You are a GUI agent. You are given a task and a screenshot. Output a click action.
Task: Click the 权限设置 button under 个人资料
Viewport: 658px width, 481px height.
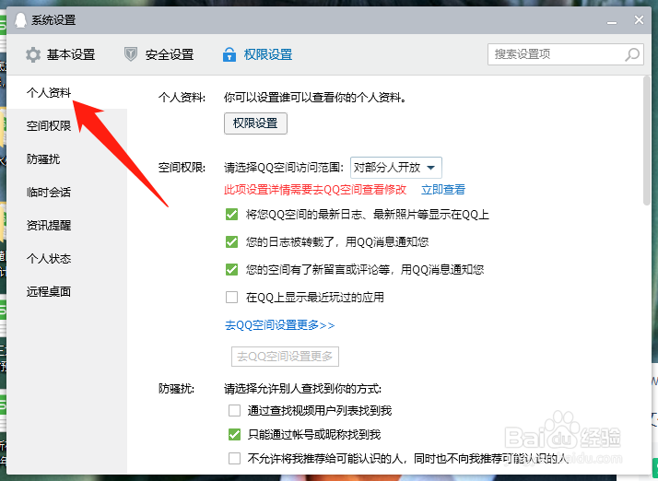tap(255, 123)
